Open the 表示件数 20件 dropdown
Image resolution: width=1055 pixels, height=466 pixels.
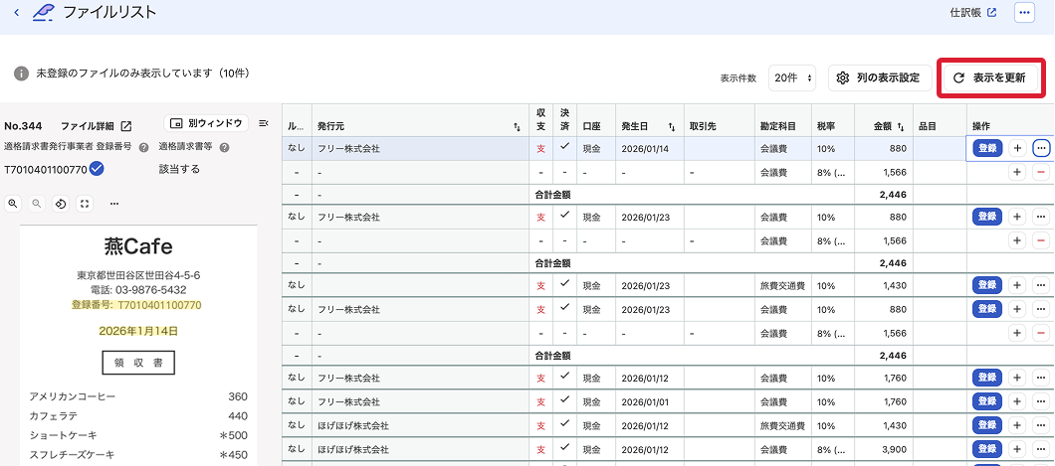click(x=792, y=78)
